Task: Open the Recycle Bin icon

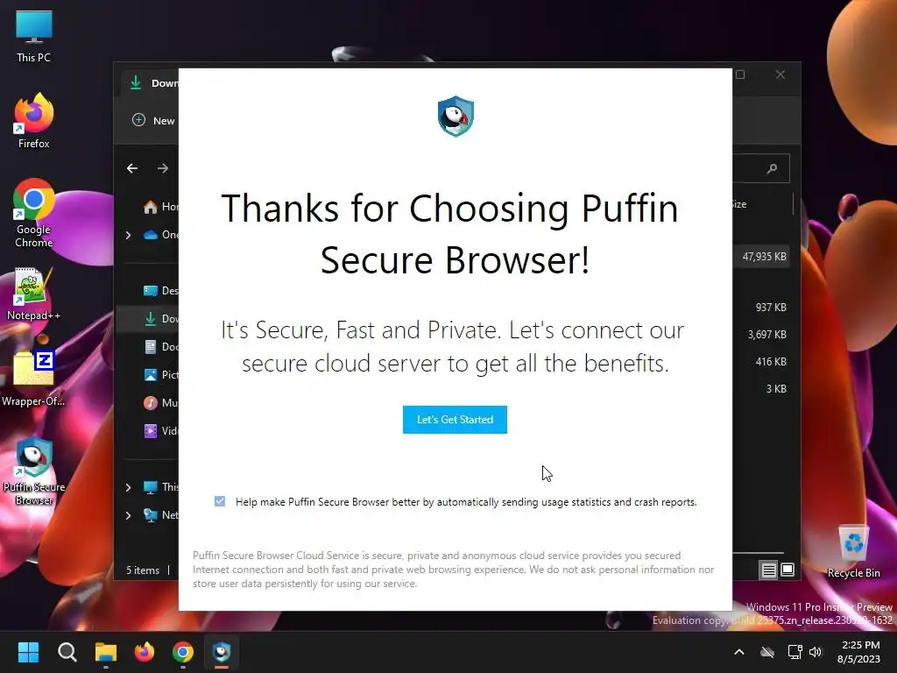Action: pyautogui.click(x=853, y=551)
